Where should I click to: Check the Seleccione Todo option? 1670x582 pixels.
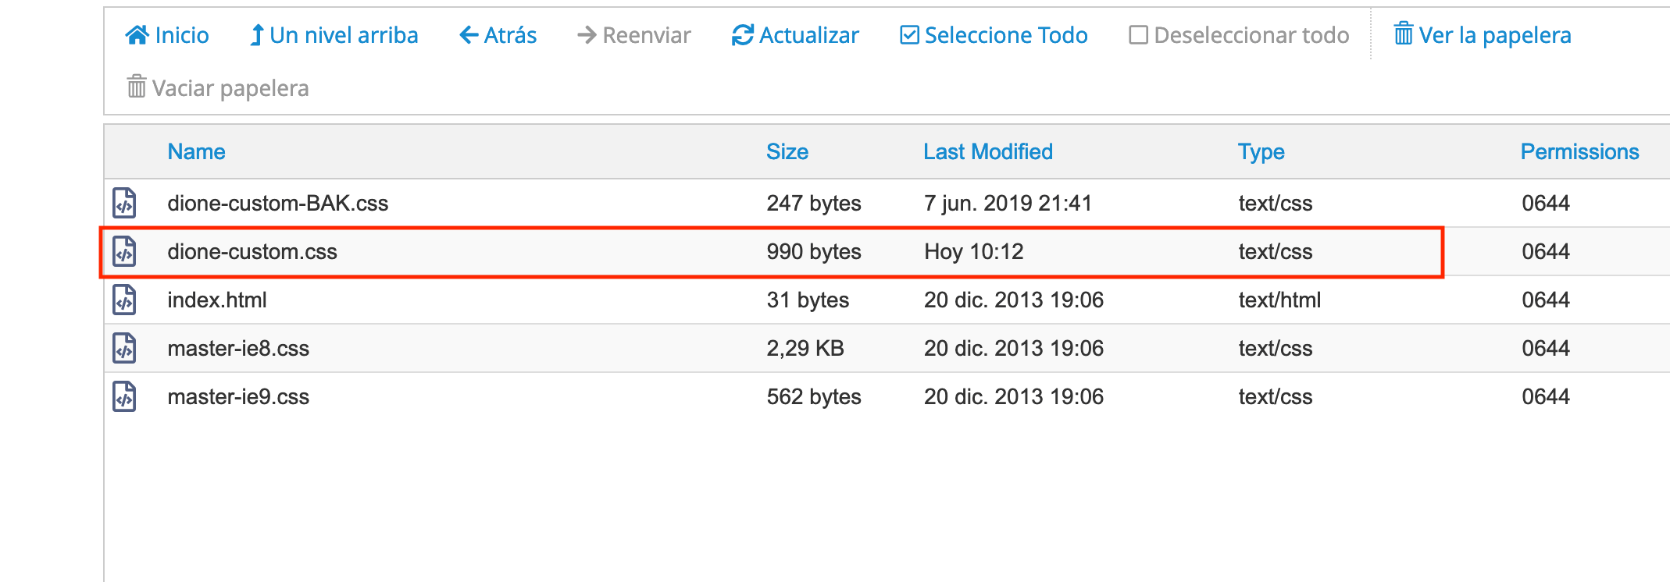[994, 35]
